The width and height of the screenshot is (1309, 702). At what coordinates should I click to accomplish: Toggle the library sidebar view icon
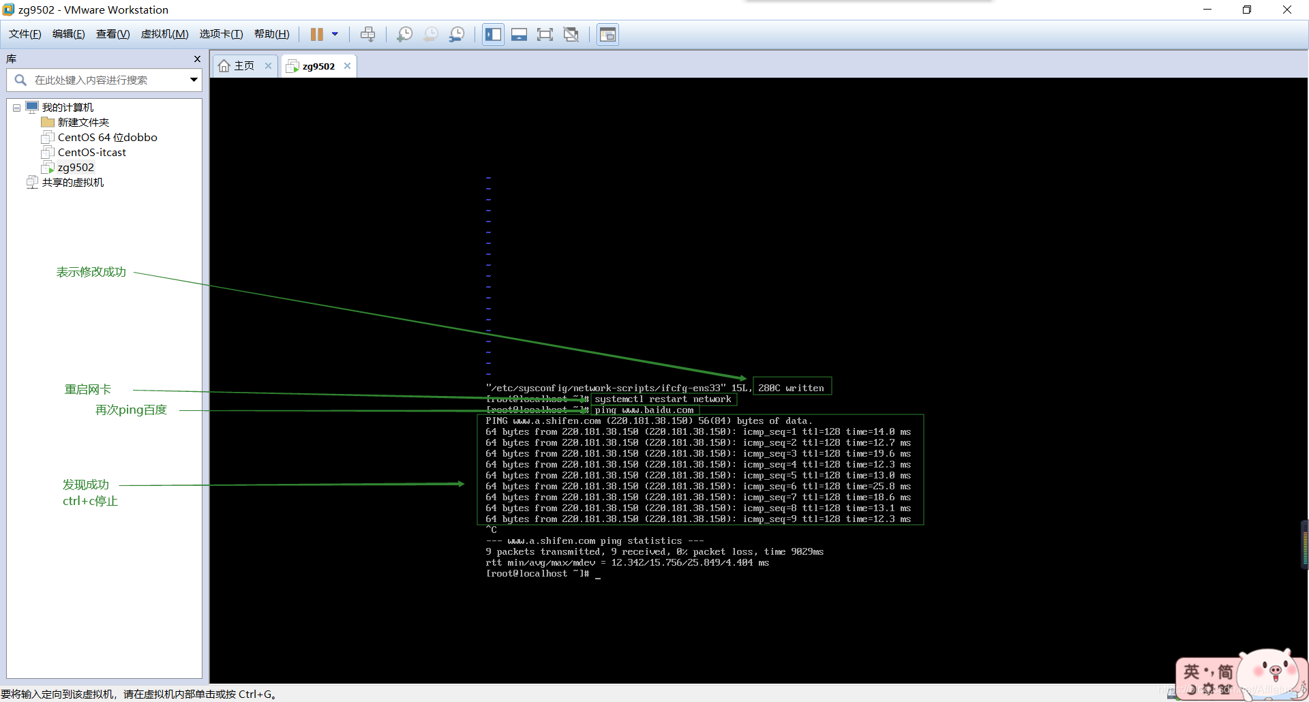point(493,34)
